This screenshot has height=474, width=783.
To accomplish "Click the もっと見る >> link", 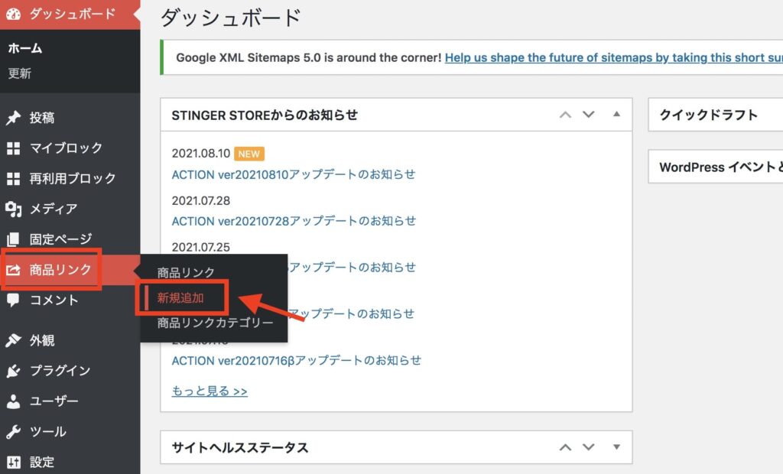I will (210, 391).
